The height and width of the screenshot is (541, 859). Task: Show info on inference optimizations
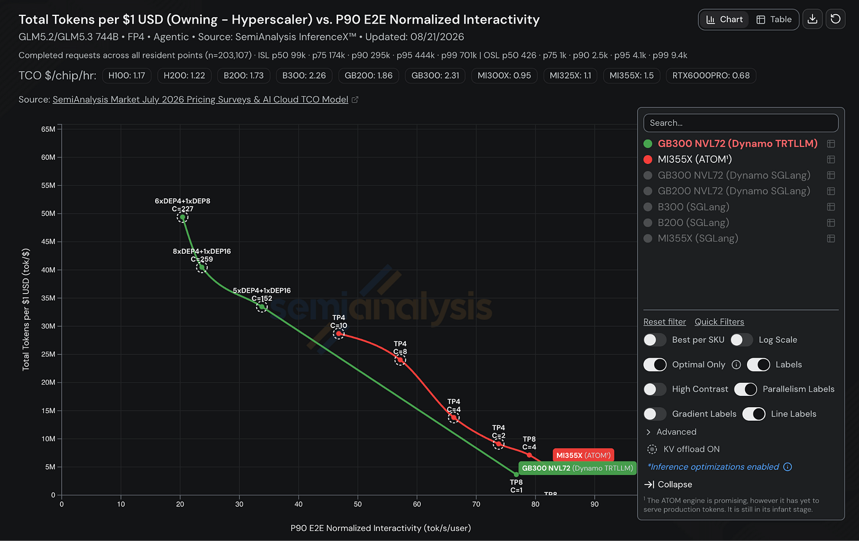click(788, 467)
